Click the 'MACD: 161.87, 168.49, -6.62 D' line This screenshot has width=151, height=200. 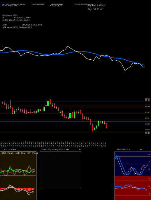point(16,20)
